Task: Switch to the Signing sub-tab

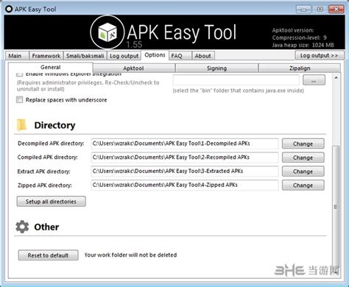Action: coord(216,68)
